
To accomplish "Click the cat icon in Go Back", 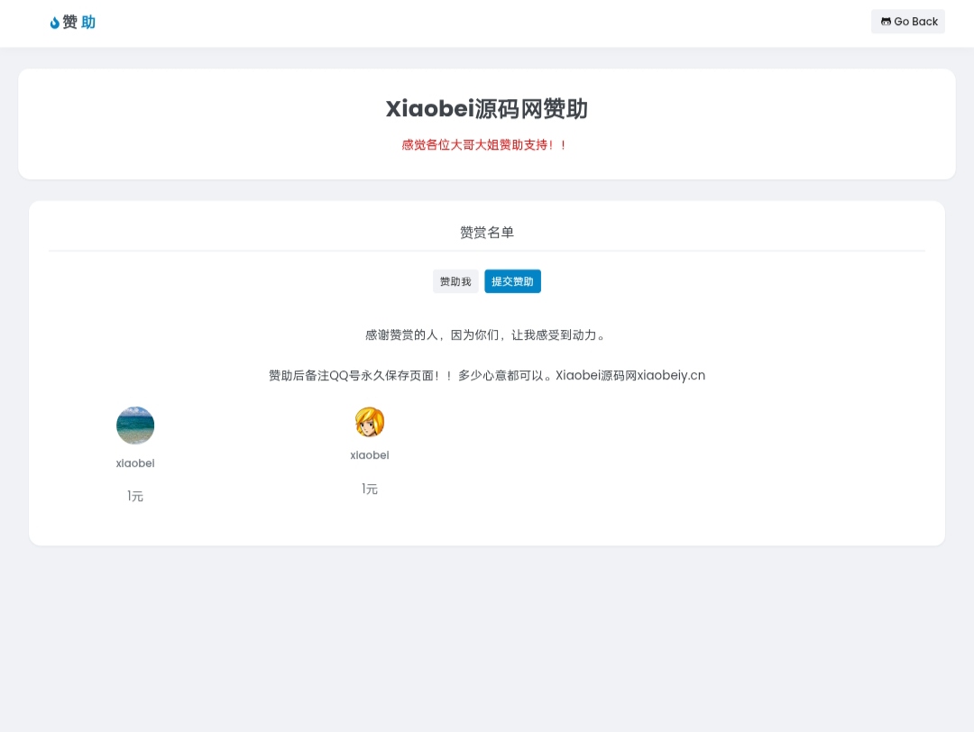I will [x=886, y=21].
